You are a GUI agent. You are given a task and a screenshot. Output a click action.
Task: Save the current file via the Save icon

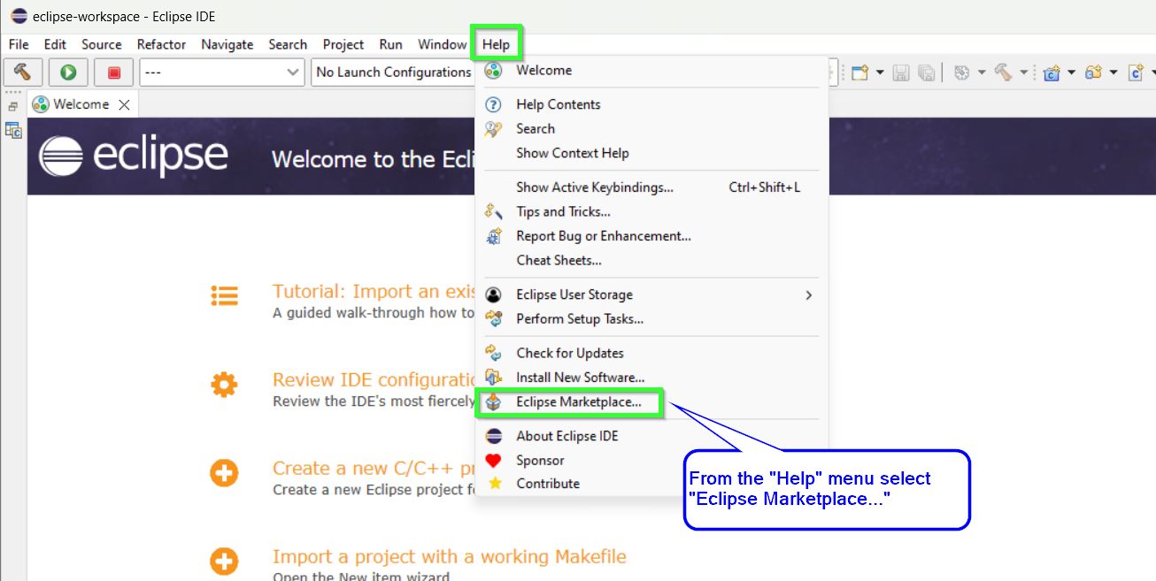coord(901,73)
